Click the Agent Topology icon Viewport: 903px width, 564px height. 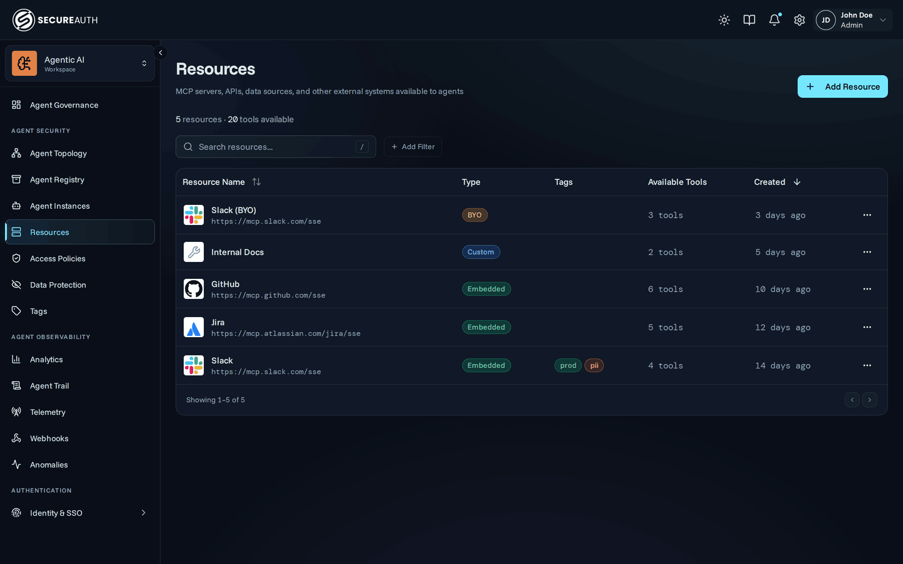pos(16,153)
